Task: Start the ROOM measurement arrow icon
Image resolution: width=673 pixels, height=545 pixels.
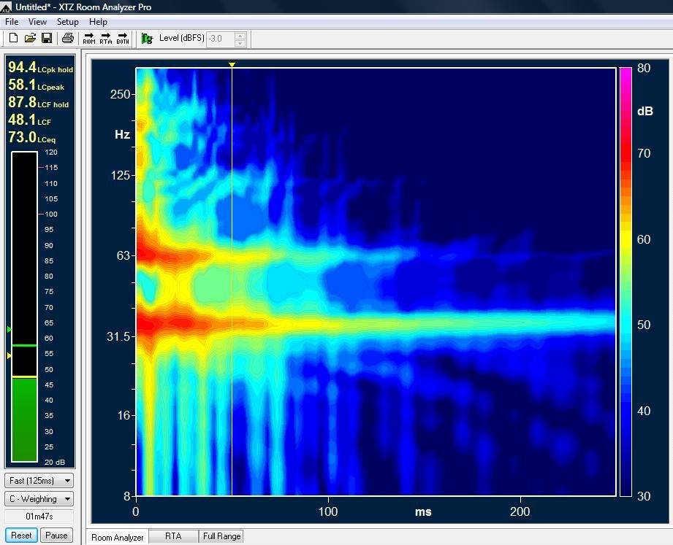Action: [89, 39]
